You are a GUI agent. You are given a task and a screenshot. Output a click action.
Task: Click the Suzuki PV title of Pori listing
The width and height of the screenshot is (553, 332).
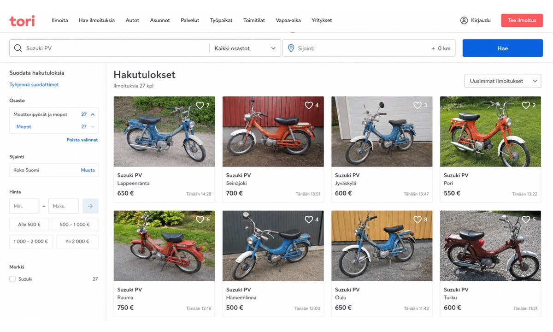[x=456, y=175]
